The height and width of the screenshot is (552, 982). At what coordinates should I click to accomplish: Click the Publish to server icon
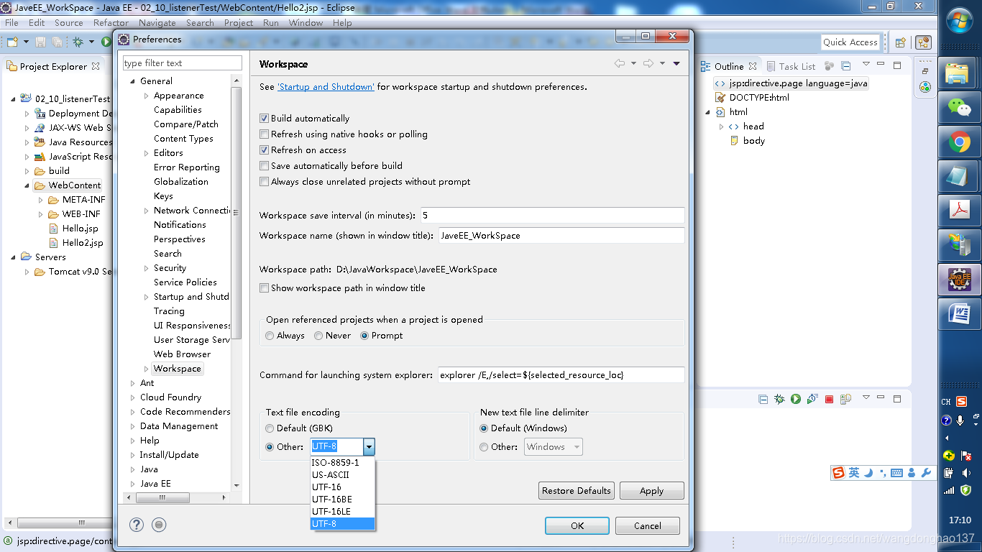[846, 399]
